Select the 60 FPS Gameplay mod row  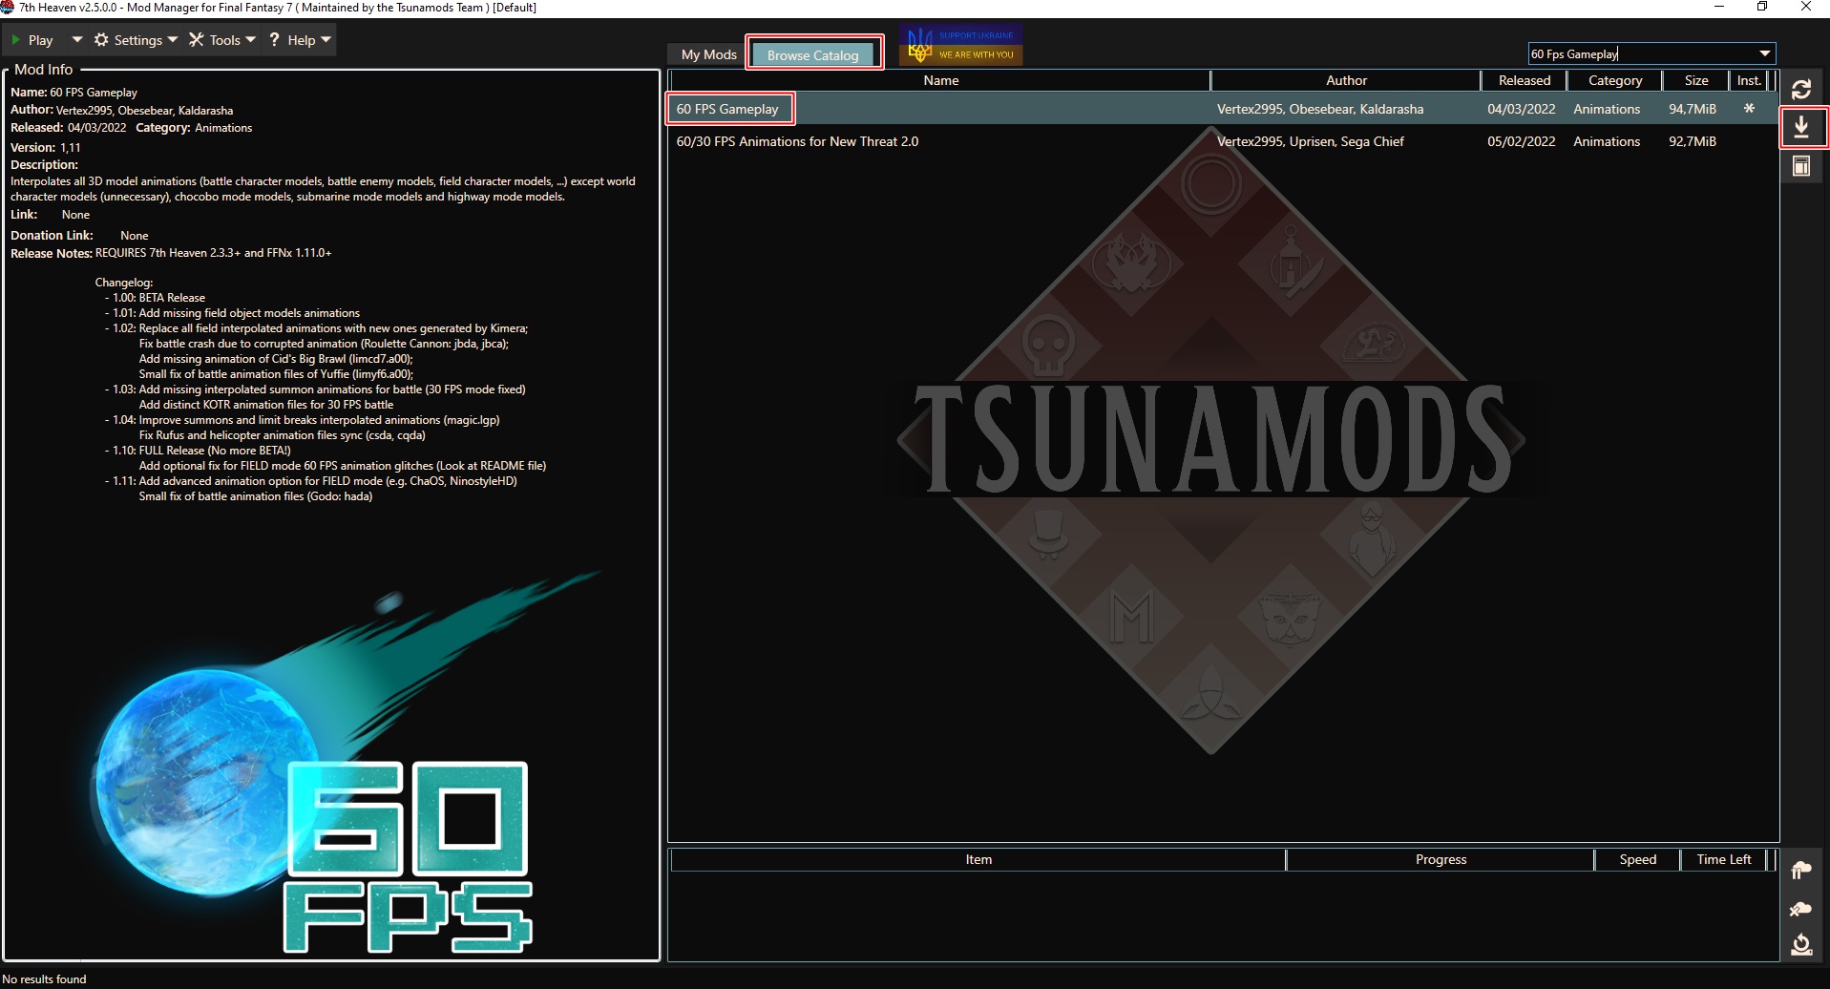point(1223,109)
